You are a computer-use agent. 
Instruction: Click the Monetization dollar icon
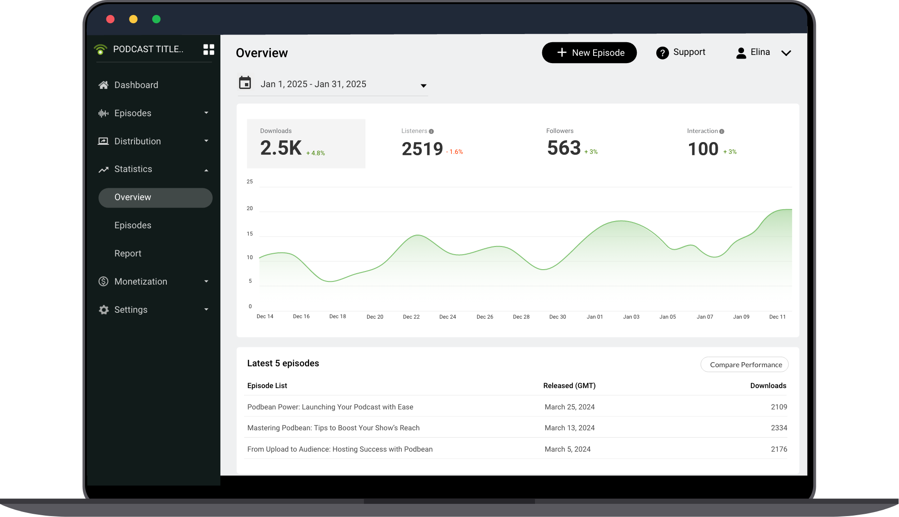pyautogui.click(x=104, y=281)
